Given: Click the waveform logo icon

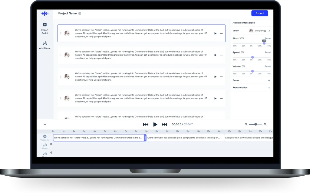Looking at the screenshot, I should pyautogui.click(x=45, y=13).
